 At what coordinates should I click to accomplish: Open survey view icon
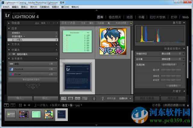(85, 98)
